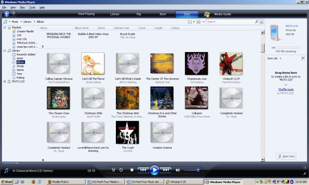309x185 pixels.
Task: Toggle shuffle in playback controls
Action: pyautogui.click(x=114, y=170)
